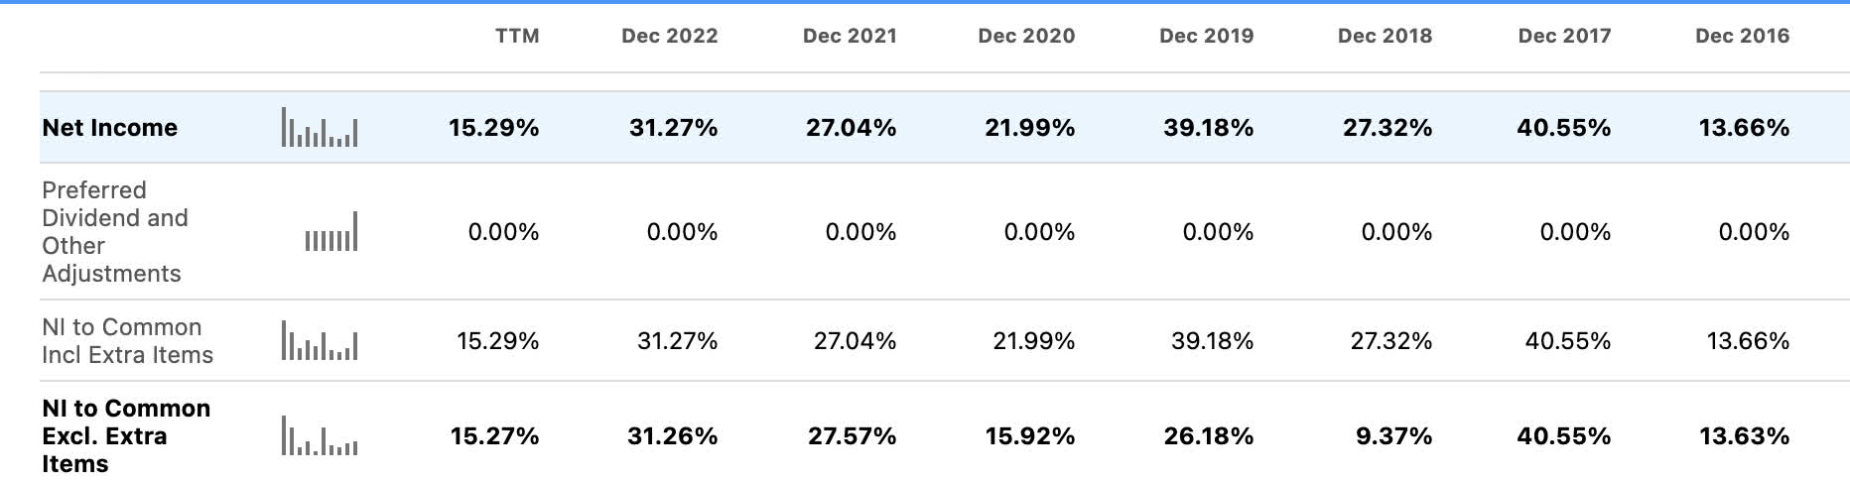Select the Dec 2016 column header
Image resolution: width=1850 pixels, height=482 pixels.
pos(1742,37)
